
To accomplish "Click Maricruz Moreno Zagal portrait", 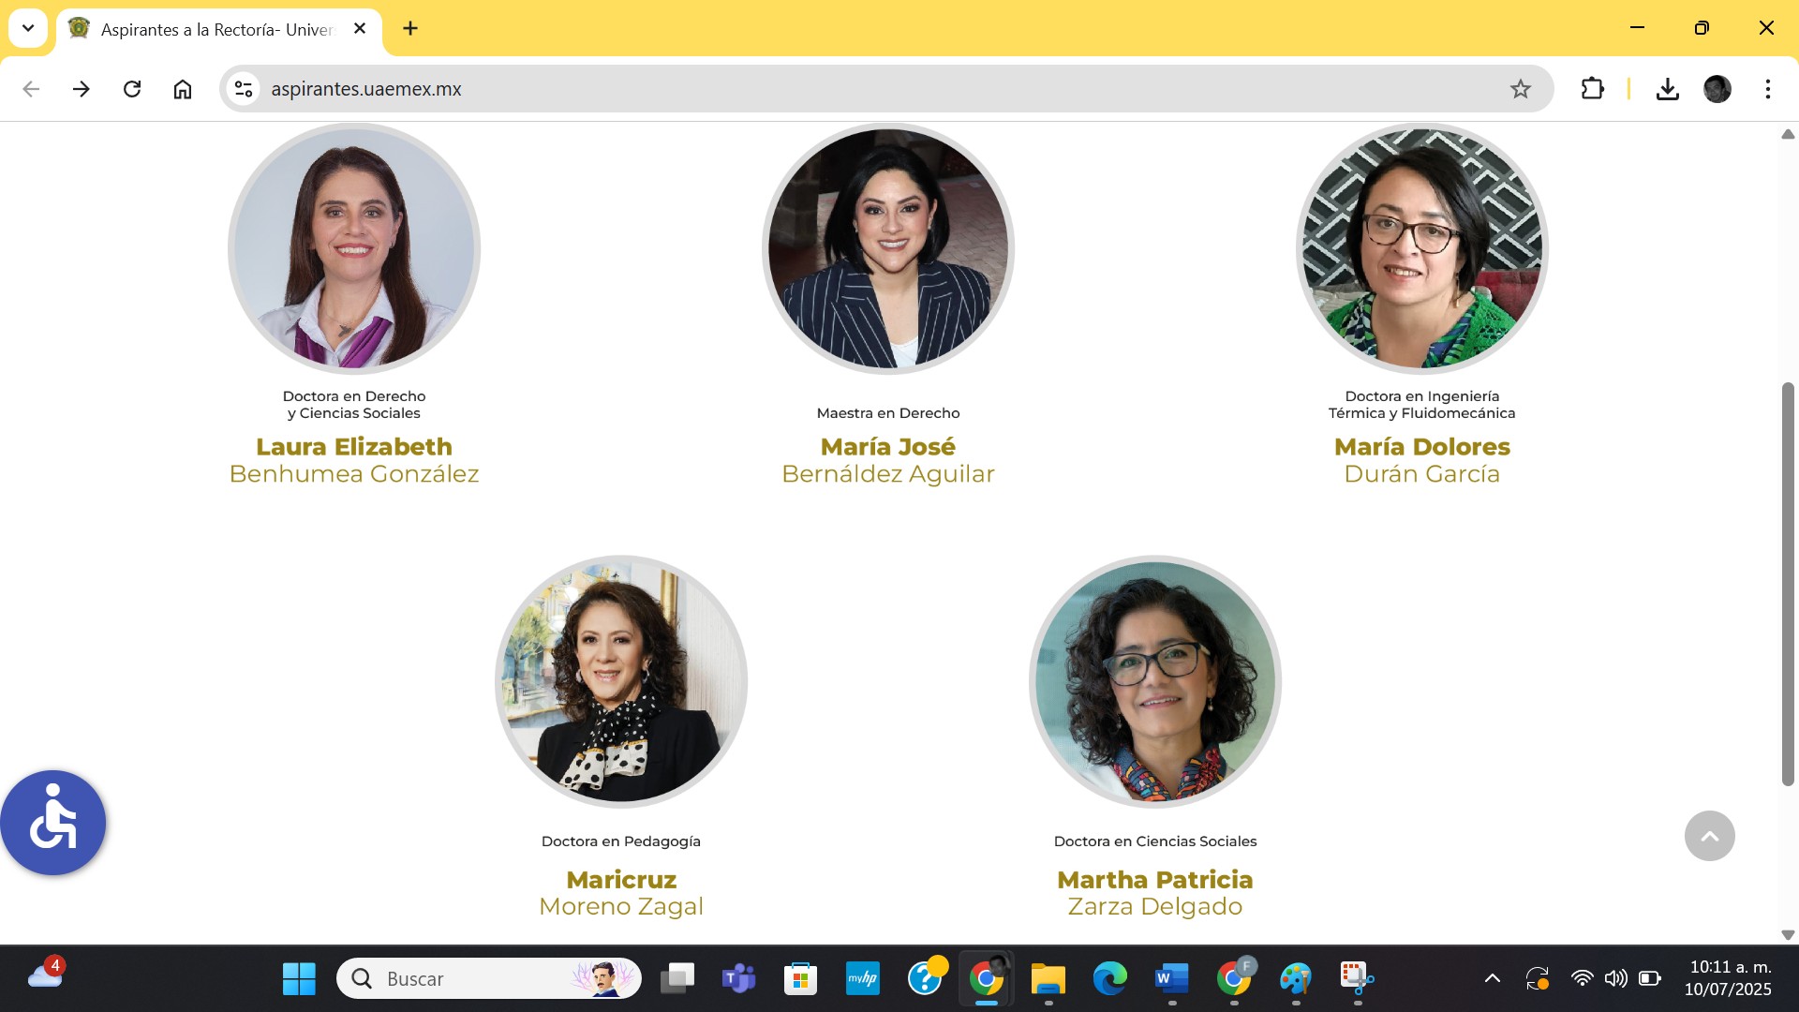I will (620, 681).
